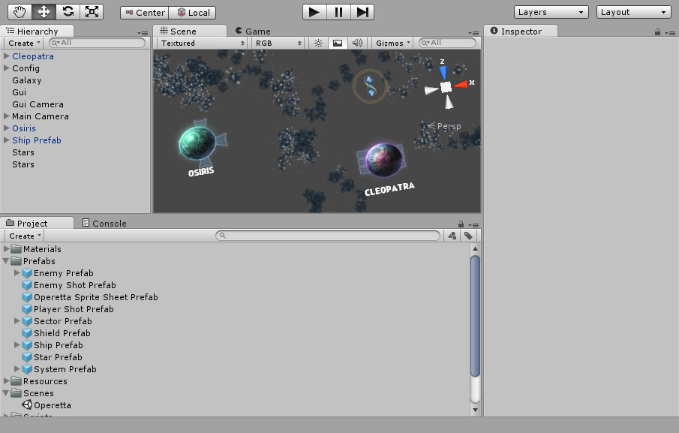Switch to the Scene tab

(190, 32)
